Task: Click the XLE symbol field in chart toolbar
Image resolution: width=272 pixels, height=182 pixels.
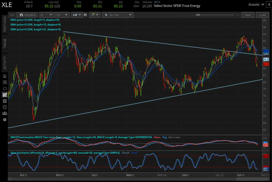Action: point(12,15)
